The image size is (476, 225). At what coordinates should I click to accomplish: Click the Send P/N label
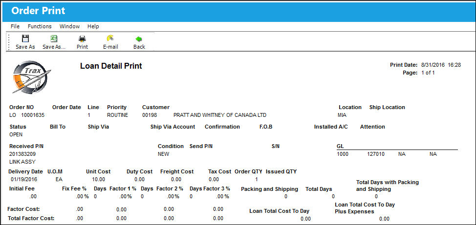[x=201, y=146]
